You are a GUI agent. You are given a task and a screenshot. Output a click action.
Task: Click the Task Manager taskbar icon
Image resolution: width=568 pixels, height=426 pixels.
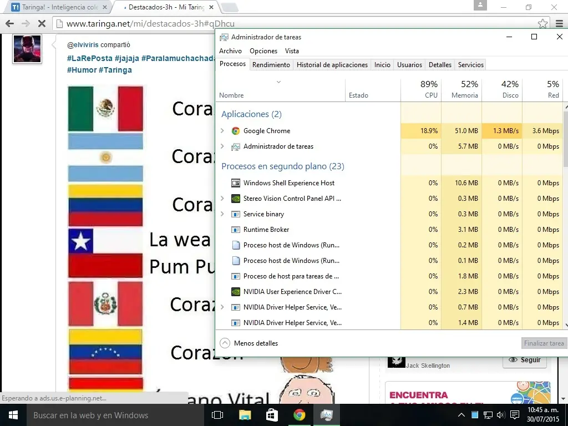tap(326, 415)
